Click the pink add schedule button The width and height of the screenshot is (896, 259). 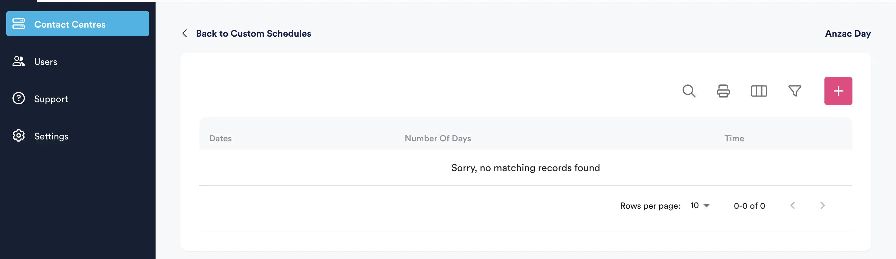(x=838, y=91)
